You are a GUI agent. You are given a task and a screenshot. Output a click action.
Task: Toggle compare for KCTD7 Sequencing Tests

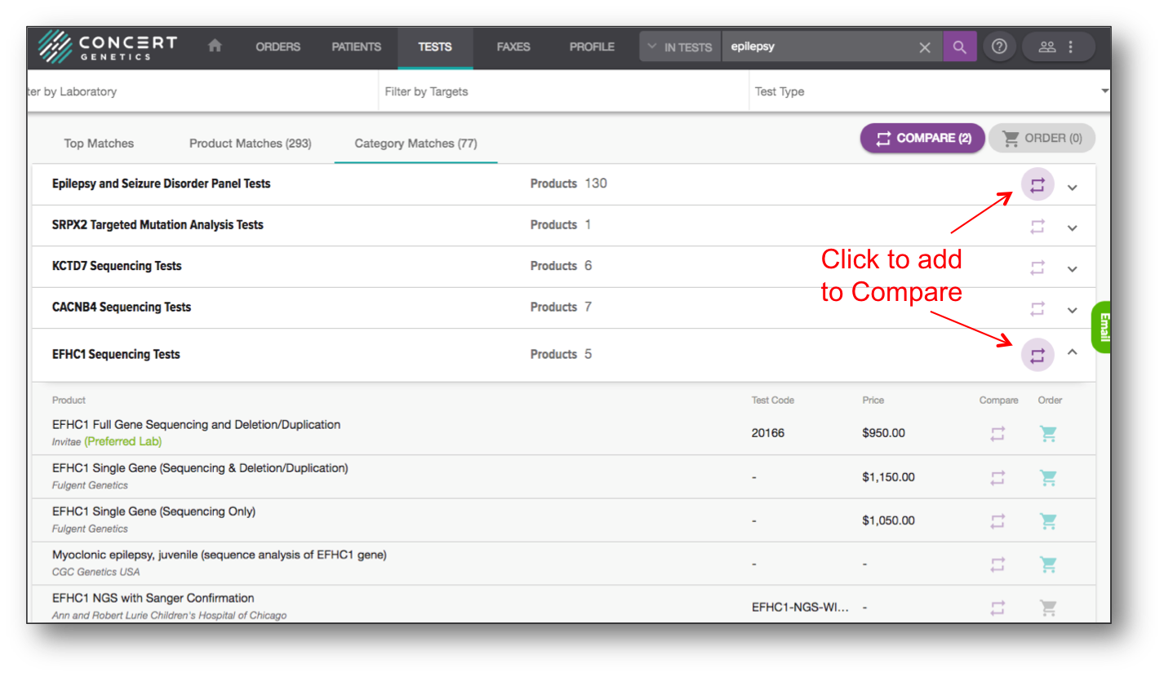[x=1037, y=268]
